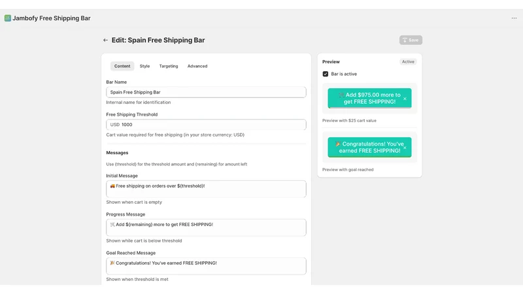Open the Targeting tab

(x=169, y=66)
